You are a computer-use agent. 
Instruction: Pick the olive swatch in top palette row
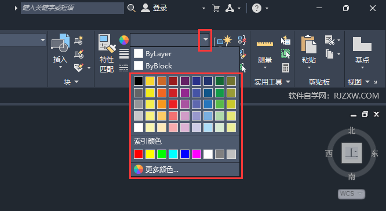231,81
